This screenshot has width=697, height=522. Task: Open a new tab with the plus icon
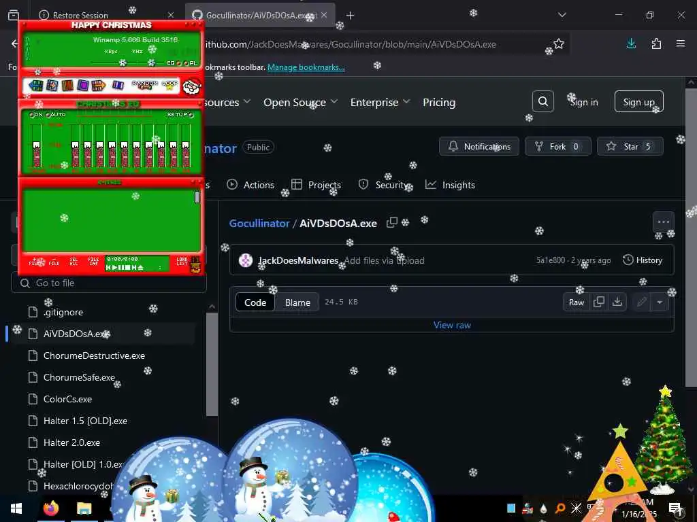click(351, 16)
